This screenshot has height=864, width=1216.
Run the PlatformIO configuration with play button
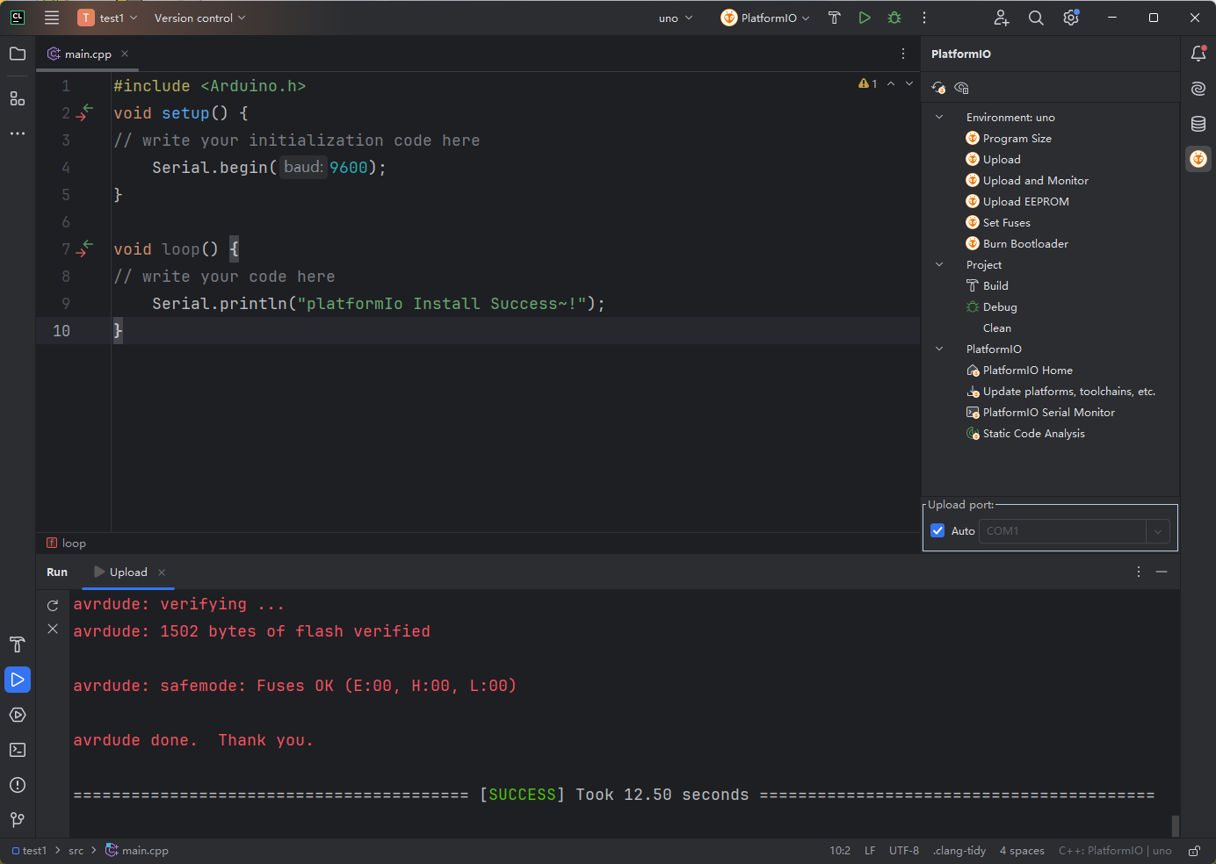[865, 18]
